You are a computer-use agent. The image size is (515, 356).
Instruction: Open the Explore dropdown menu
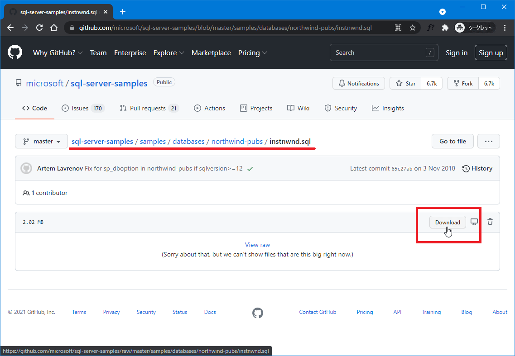point(168,53)
